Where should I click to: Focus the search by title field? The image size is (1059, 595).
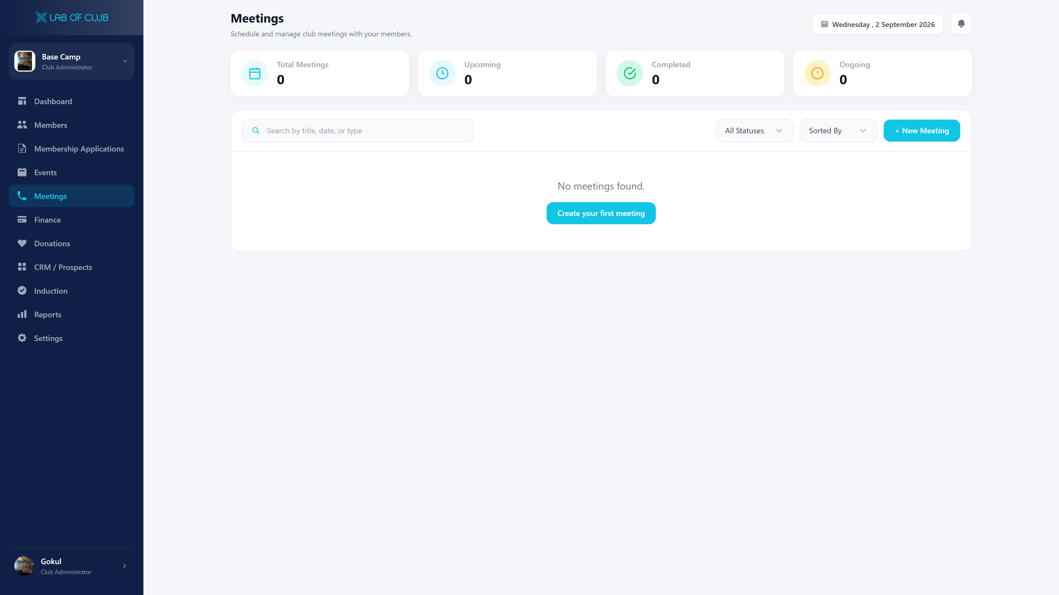358,131
